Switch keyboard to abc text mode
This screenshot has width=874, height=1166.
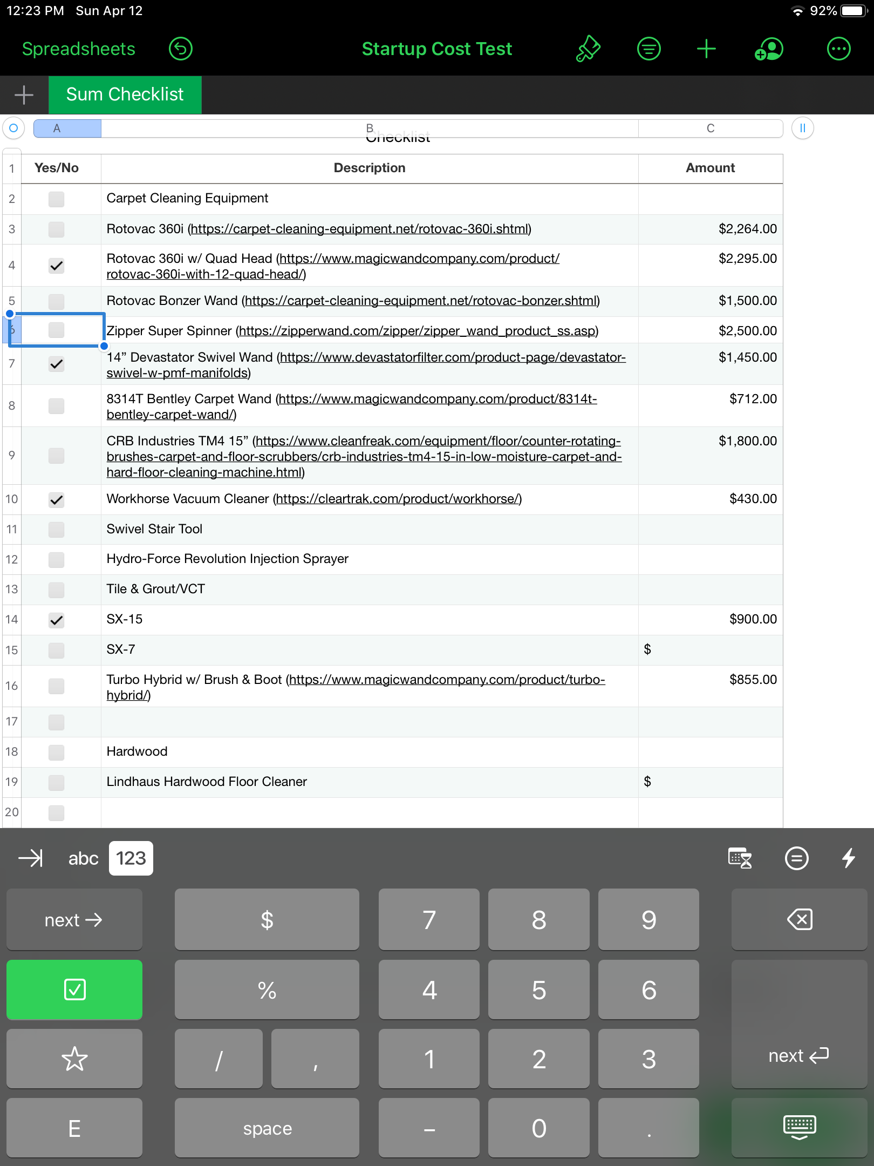tap(83, 858)
